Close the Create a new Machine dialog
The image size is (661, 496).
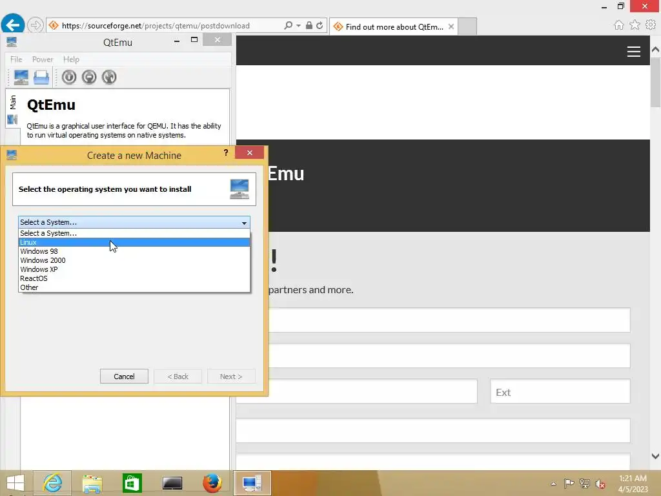(x=250, y=152)
